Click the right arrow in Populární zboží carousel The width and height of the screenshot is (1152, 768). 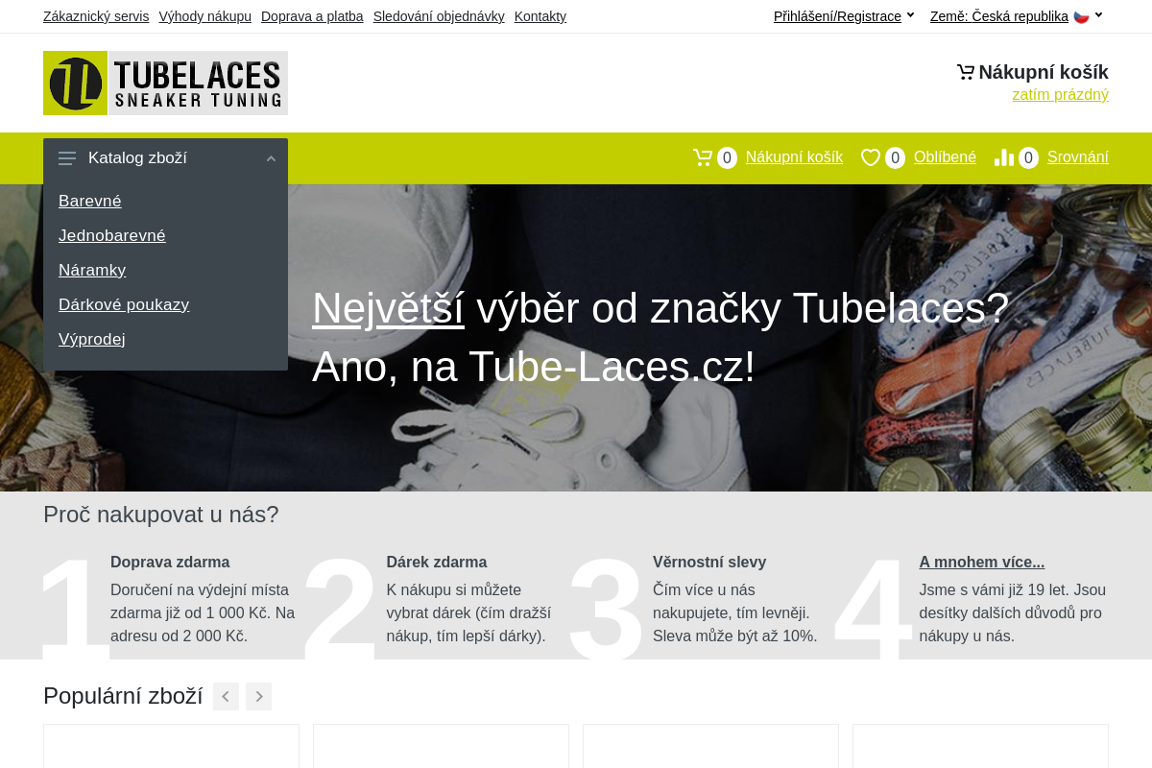[x=258, y=696]
